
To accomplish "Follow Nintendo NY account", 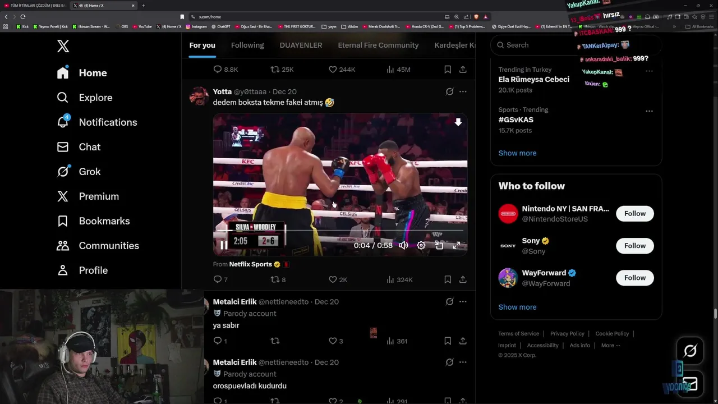I will tap(635, 213).
